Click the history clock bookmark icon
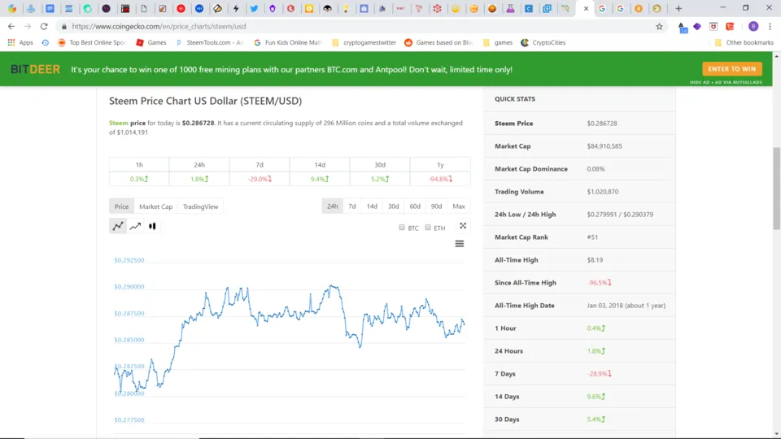781x439 pixels. pyautogui.click(x=46, y=43)
